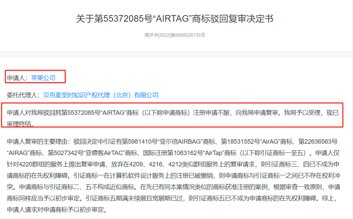Screen dimensions: 353x219
Task: Click the text 审理终结。
Action: click(x=21, y=124)
